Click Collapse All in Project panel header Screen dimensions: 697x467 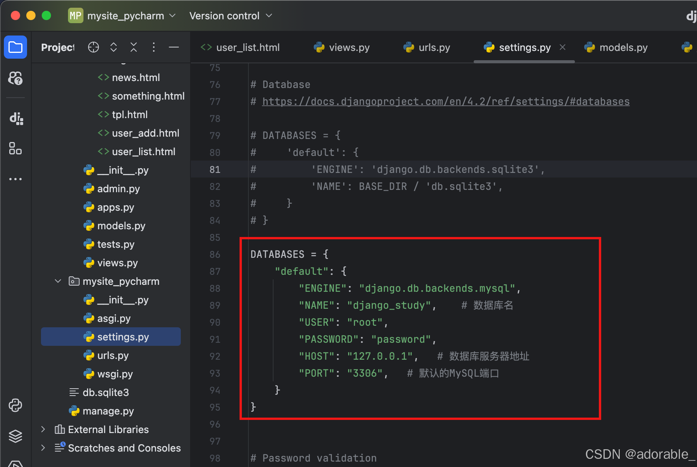[134, 47]
